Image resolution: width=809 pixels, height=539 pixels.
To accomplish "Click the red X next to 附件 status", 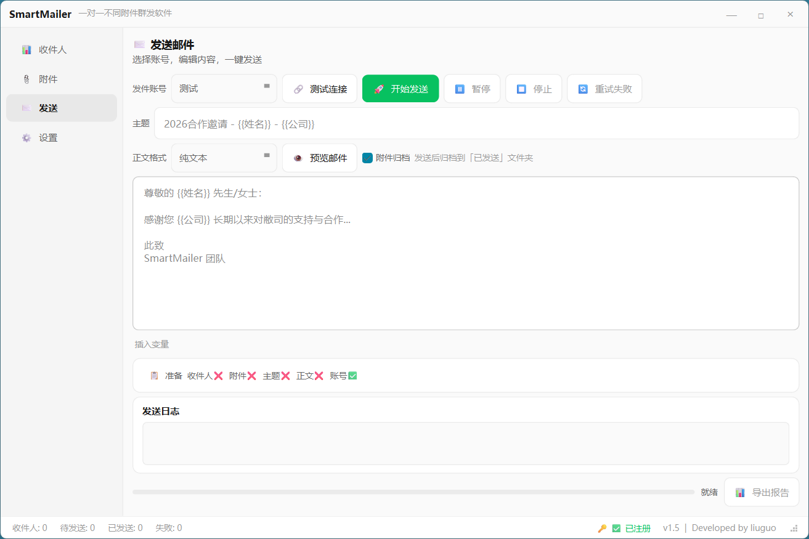I will pos(251,376).
